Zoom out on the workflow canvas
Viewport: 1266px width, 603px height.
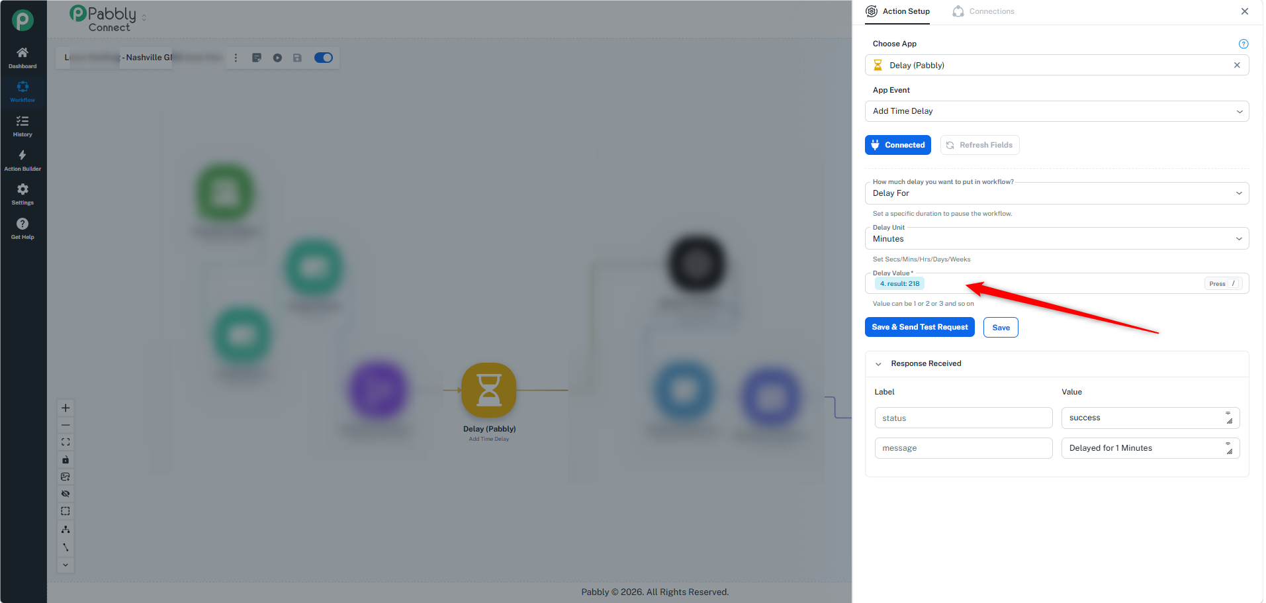(x=66, y=425)
